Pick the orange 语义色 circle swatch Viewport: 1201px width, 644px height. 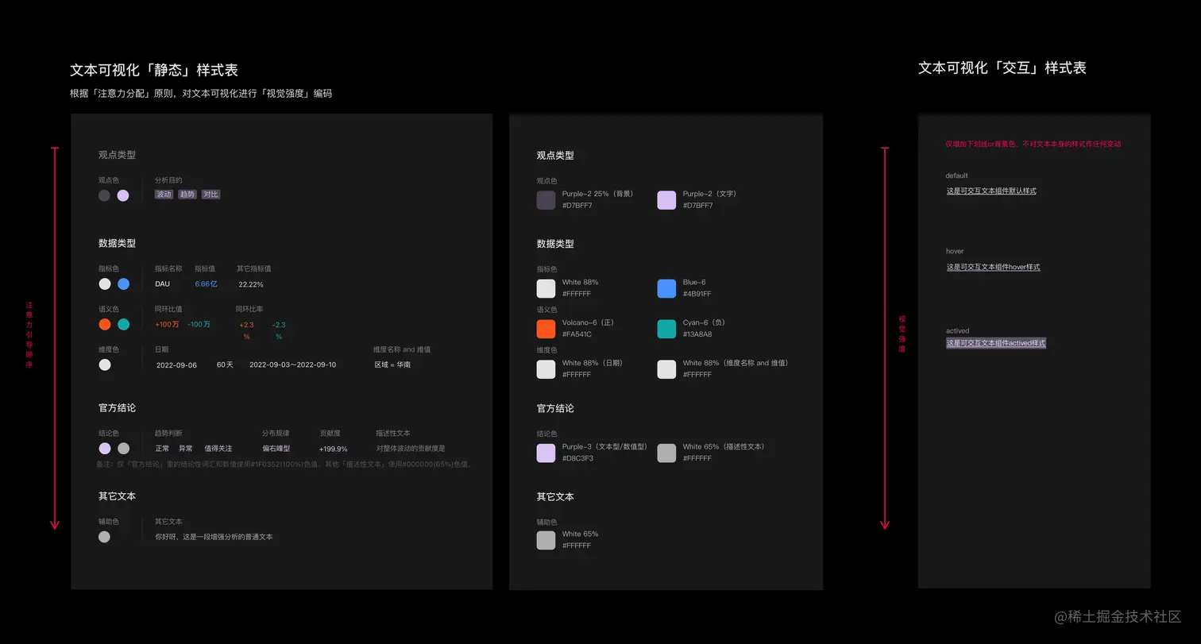click(105, 324)
